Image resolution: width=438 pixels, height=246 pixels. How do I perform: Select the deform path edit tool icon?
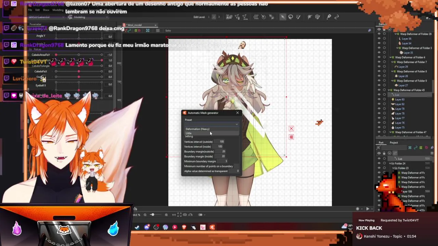click(318, 17)
